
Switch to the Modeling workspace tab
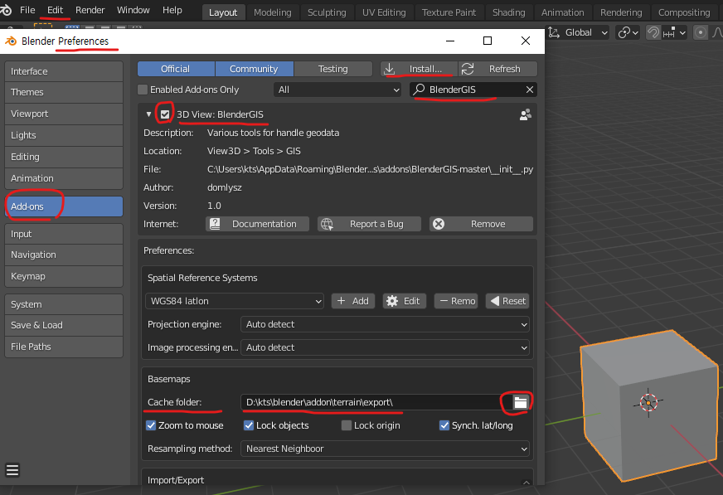pyautogui.click(x=273, y=12)
